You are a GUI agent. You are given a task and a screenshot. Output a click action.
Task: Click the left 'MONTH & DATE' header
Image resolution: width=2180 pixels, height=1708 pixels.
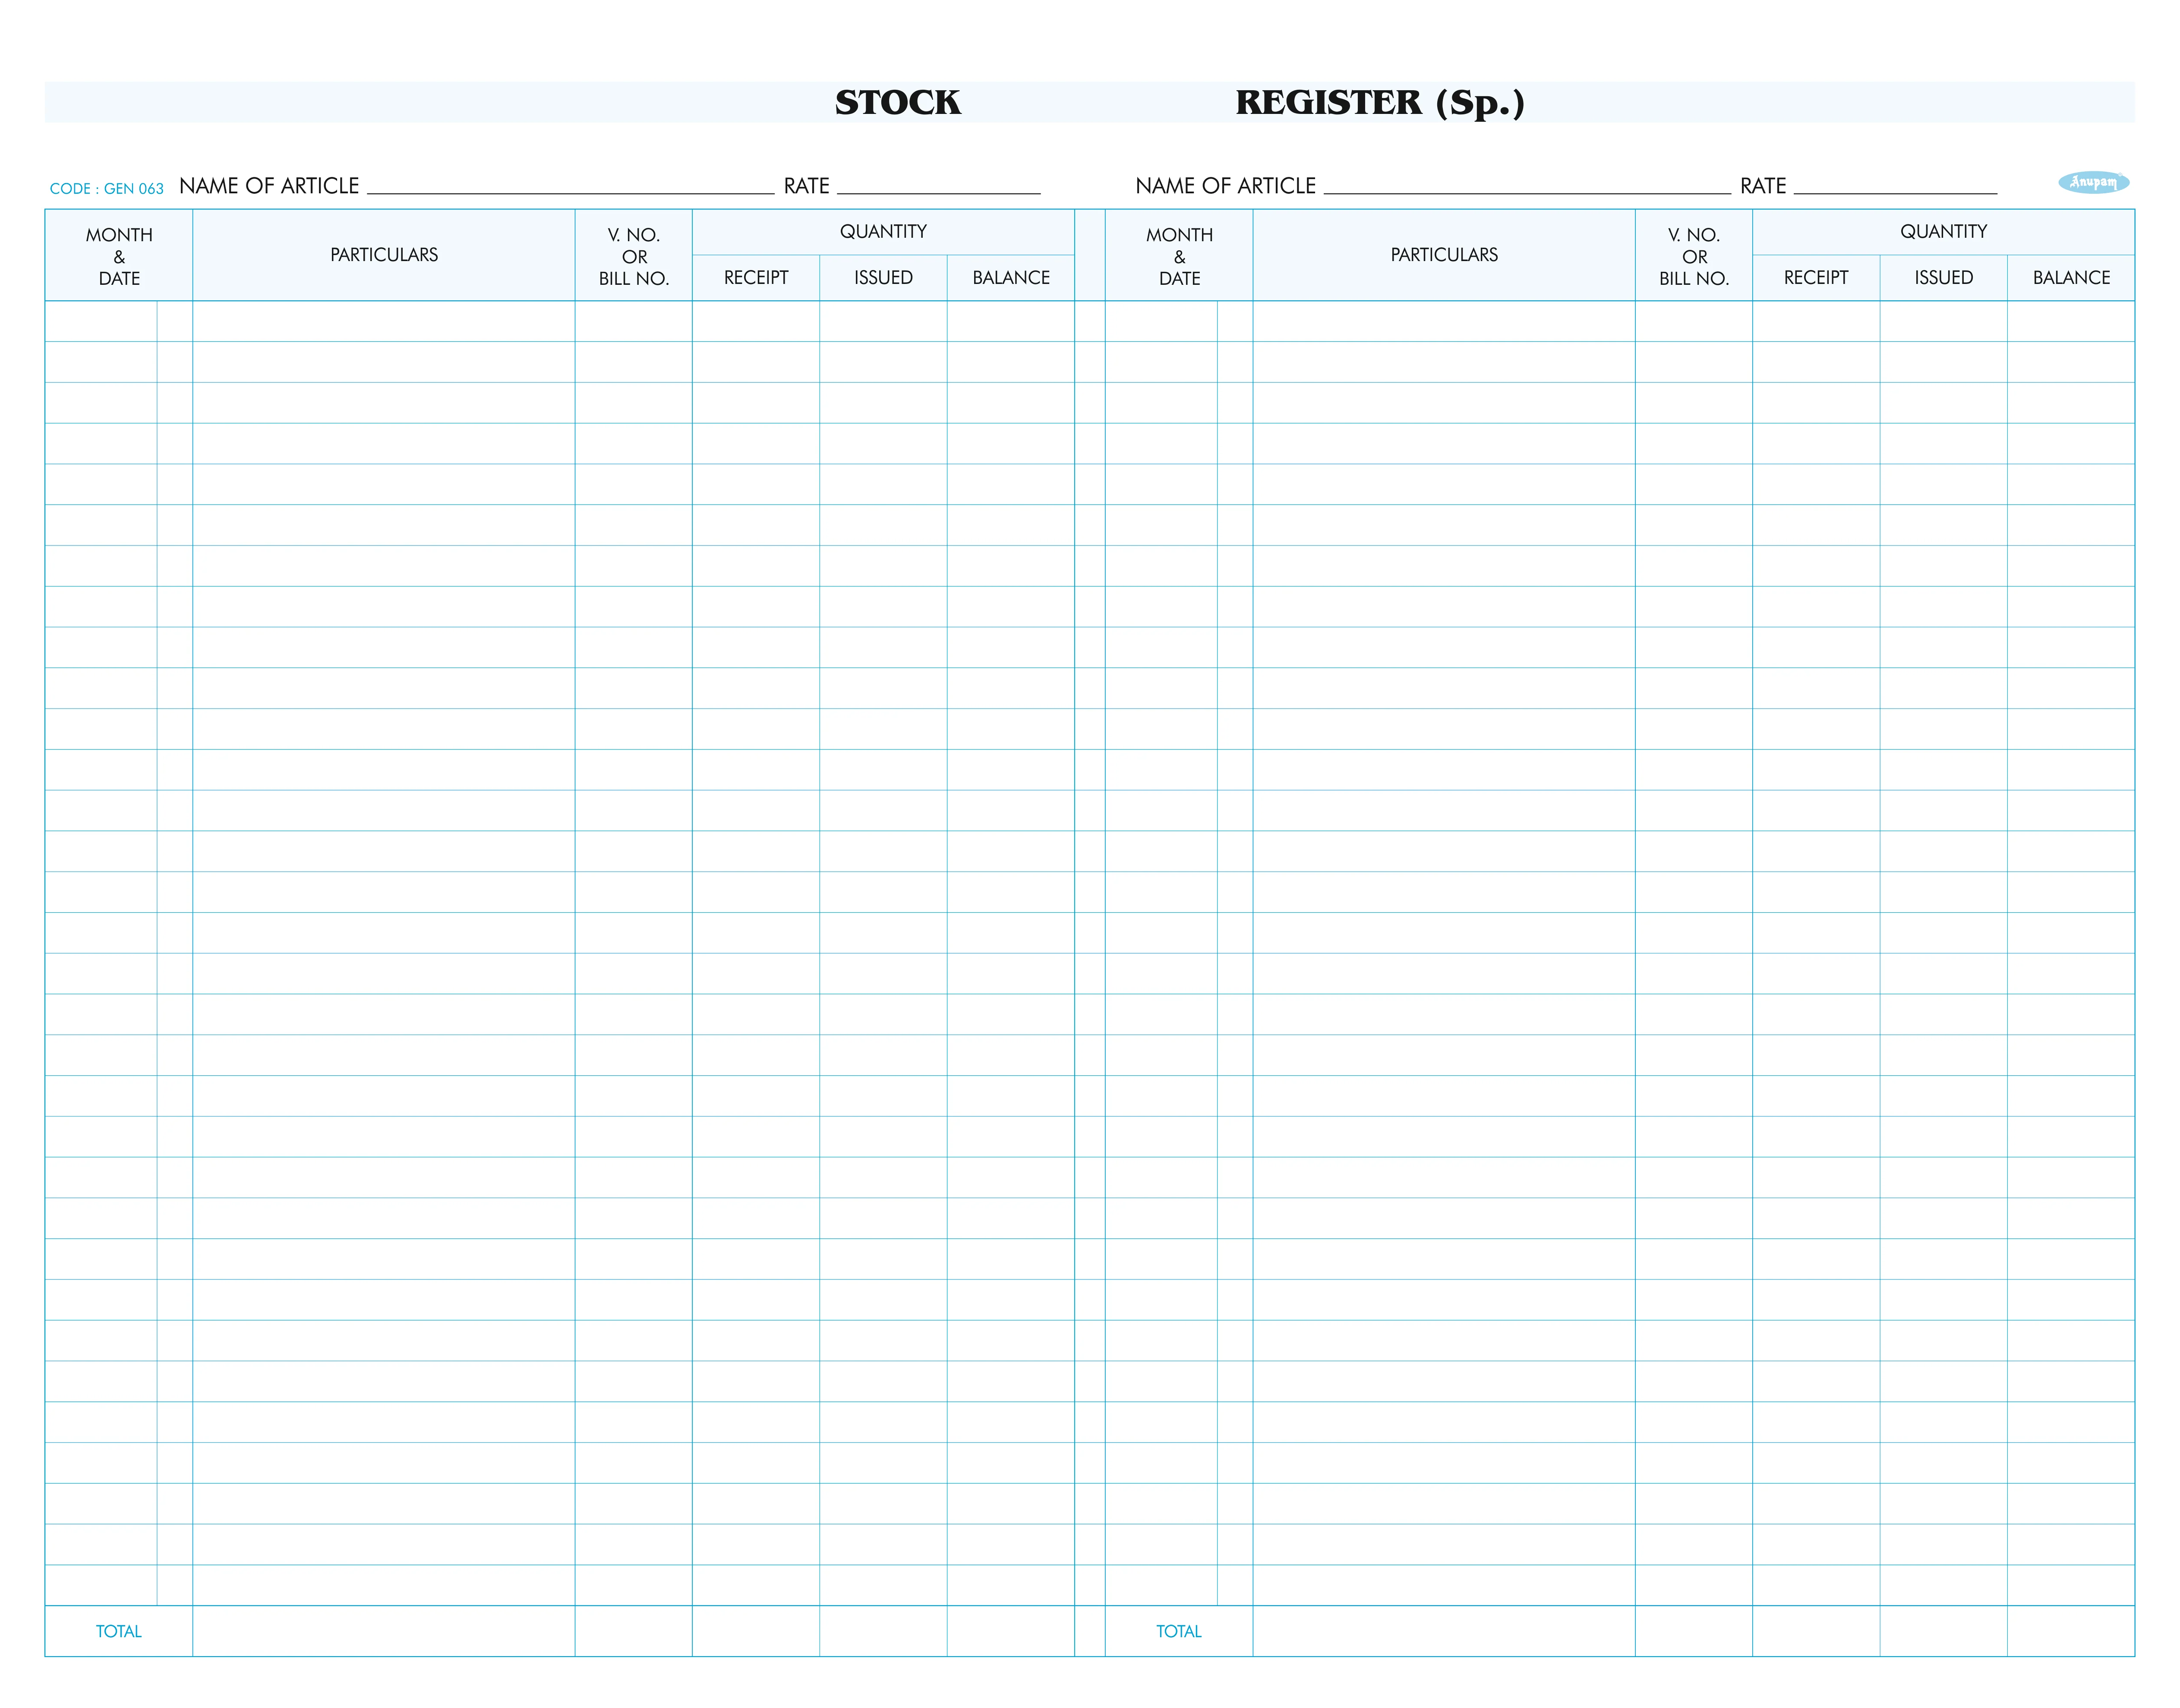coord(119,256)
